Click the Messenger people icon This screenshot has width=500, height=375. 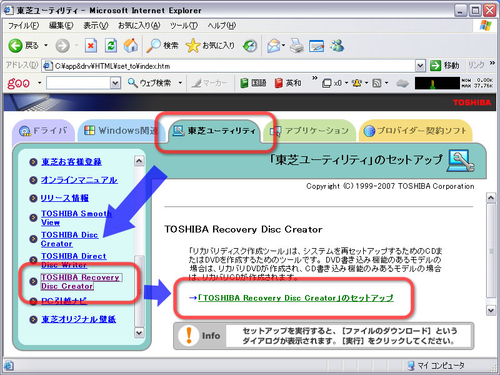(x=337, y=46)
